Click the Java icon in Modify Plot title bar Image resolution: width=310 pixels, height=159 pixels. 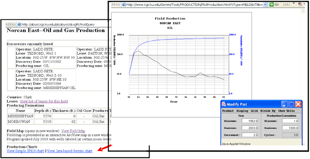pos(224,104)
